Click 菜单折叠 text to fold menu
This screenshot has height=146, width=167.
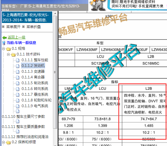34,27
